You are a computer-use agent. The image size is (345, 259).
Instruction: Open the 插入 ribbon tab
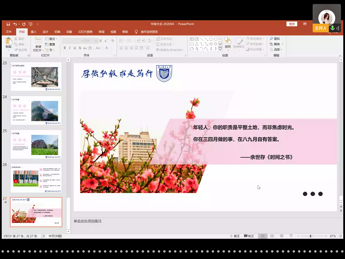click(33, 32)
